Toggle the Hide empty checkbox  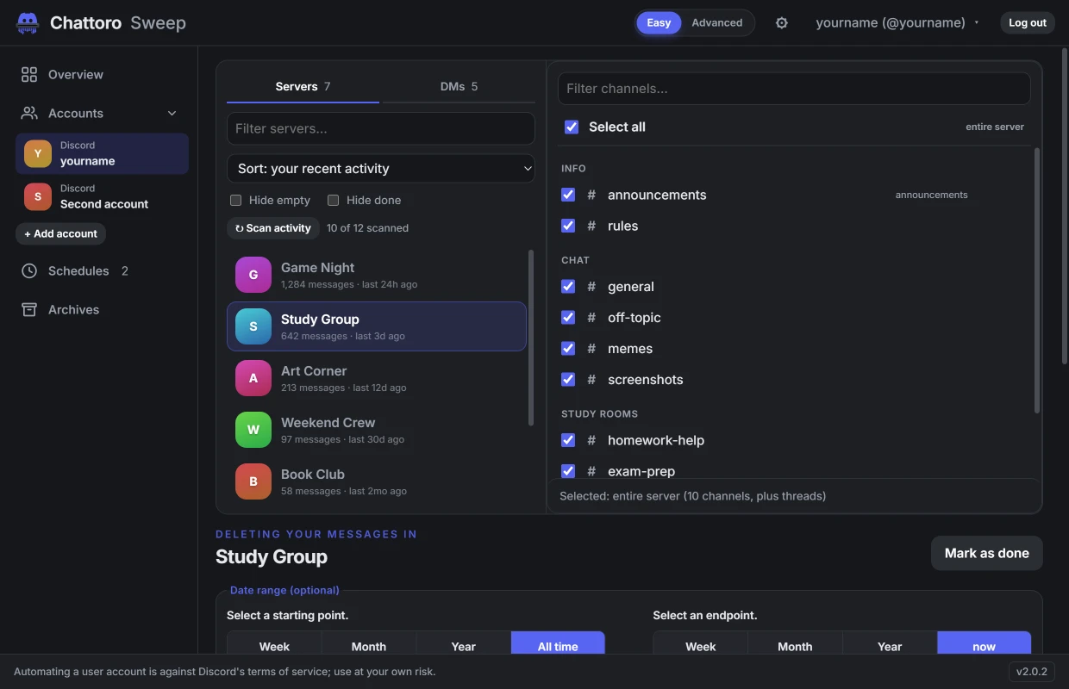(235, 201)
